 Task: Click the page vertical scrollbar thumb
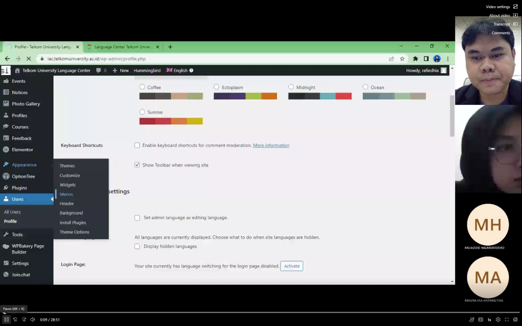tap(452, 116)
